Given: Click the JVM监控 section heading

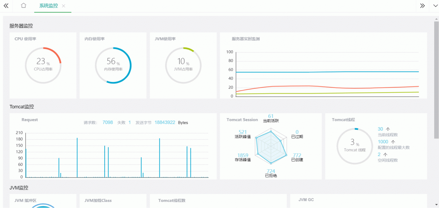Looking at the screenshot, I should 19,188.
